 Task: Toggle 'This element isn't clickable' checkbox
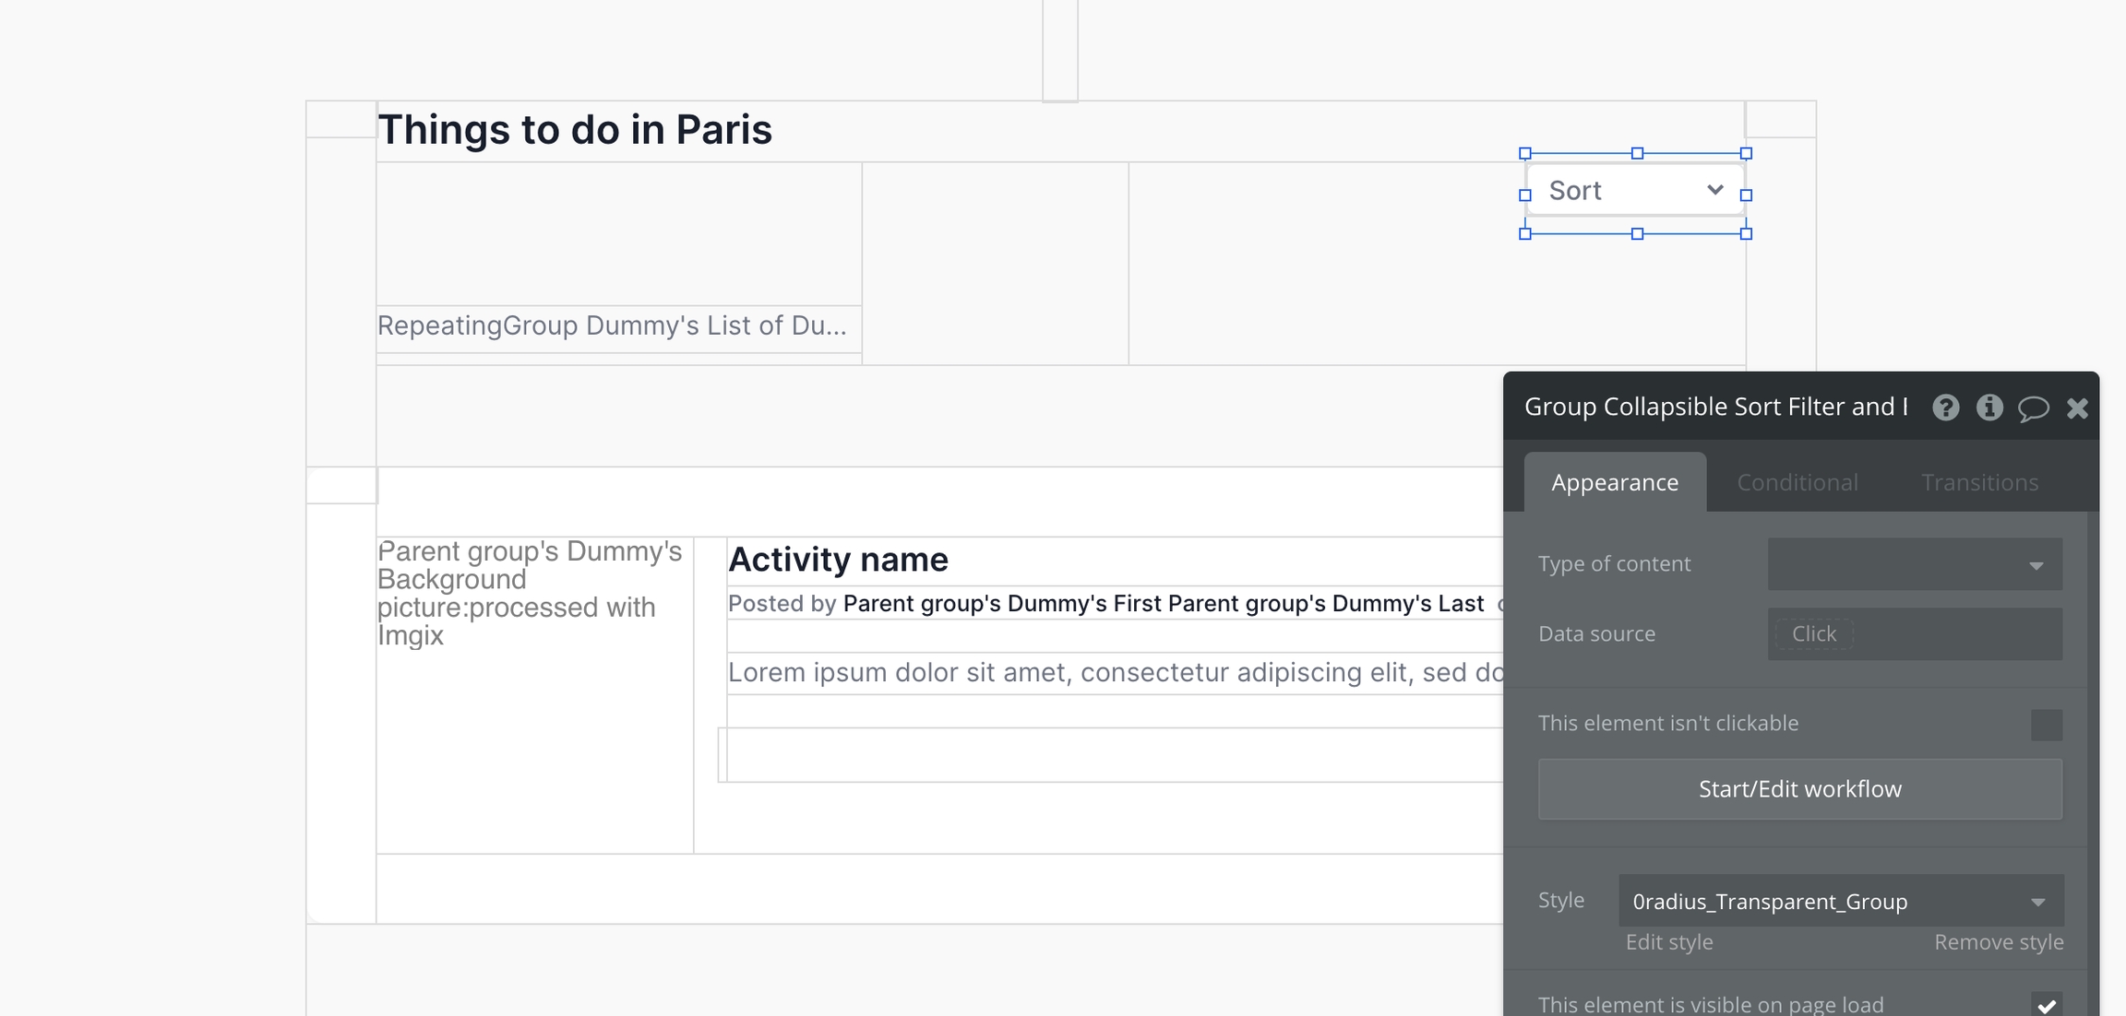(2046, 725)
